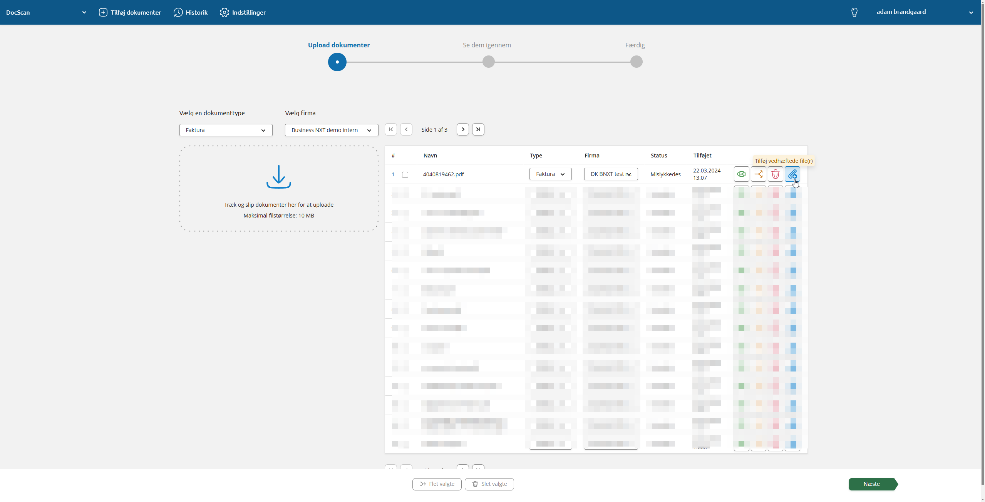Click the Status column header
985x502 pixels.
point(658,156)
